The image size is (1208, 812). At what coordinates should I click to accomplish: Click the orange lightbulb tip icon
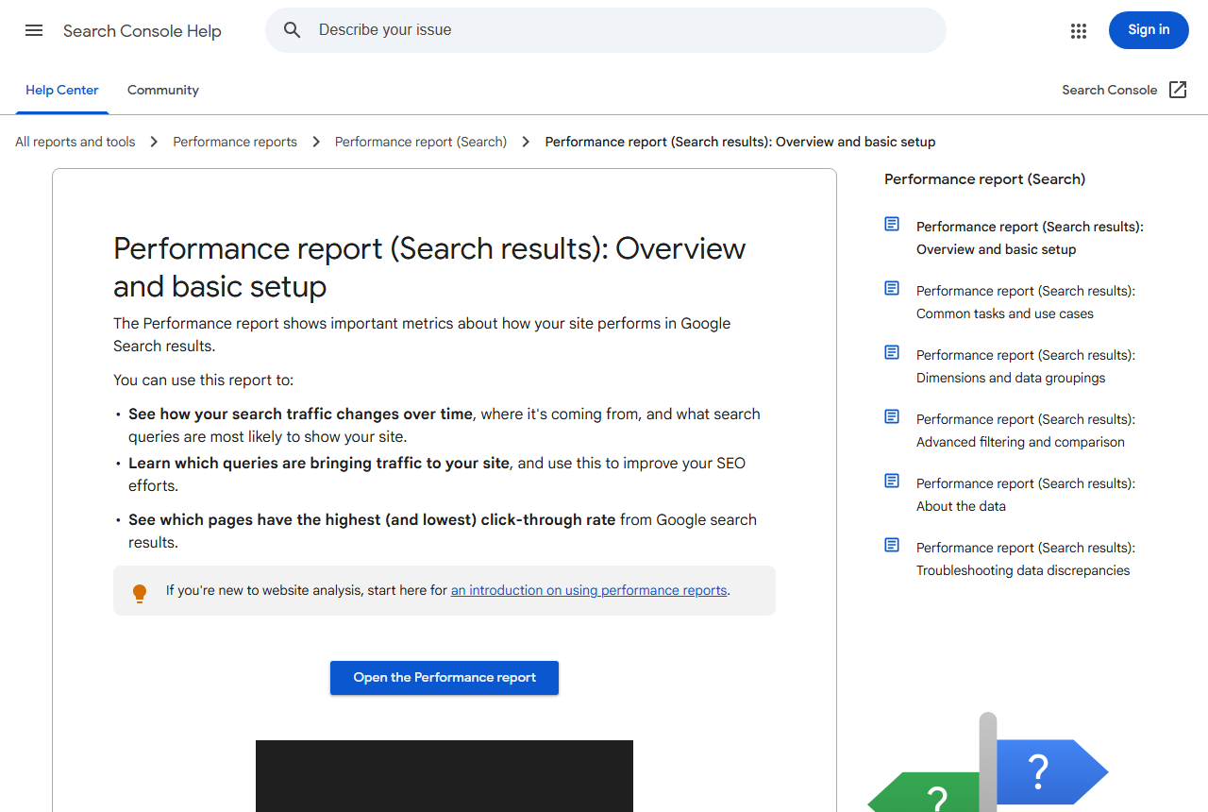140,593
